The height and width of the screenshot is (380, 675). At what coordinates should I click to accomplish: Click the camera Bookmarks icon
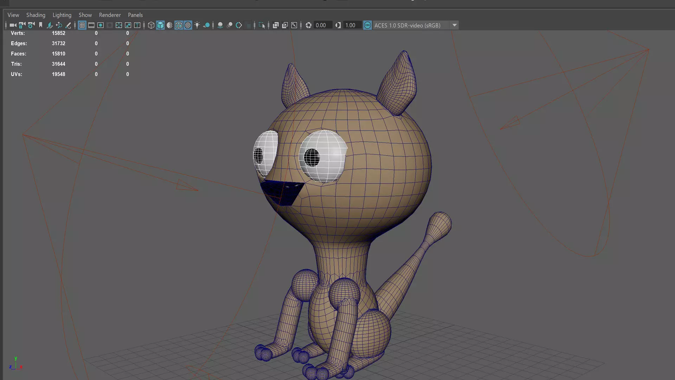pyautogui.click(x=40, y=25)
